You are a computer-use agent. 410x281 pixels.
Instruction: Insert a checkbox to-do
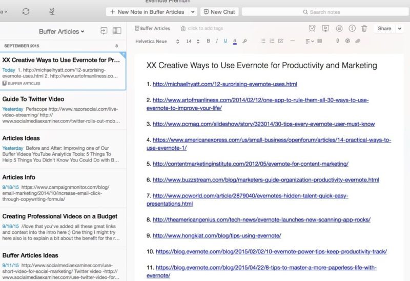[x=281, y=41]
